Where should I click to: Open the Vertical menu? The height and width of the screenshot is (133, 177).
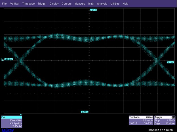[14, 4]
